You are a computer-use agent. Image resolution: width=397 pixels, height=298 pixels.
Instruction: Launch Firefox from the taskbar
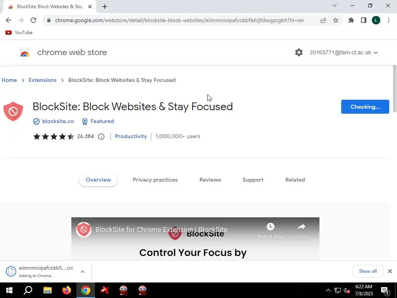(67, 290)
